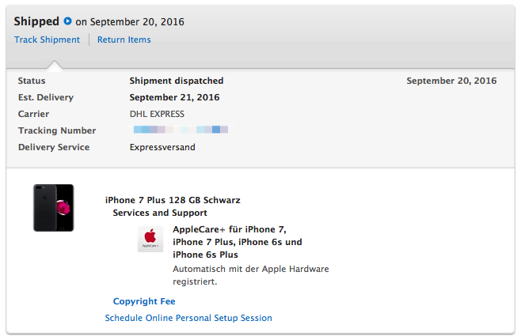Click the Expressversand delivery service text

[162, 147]
